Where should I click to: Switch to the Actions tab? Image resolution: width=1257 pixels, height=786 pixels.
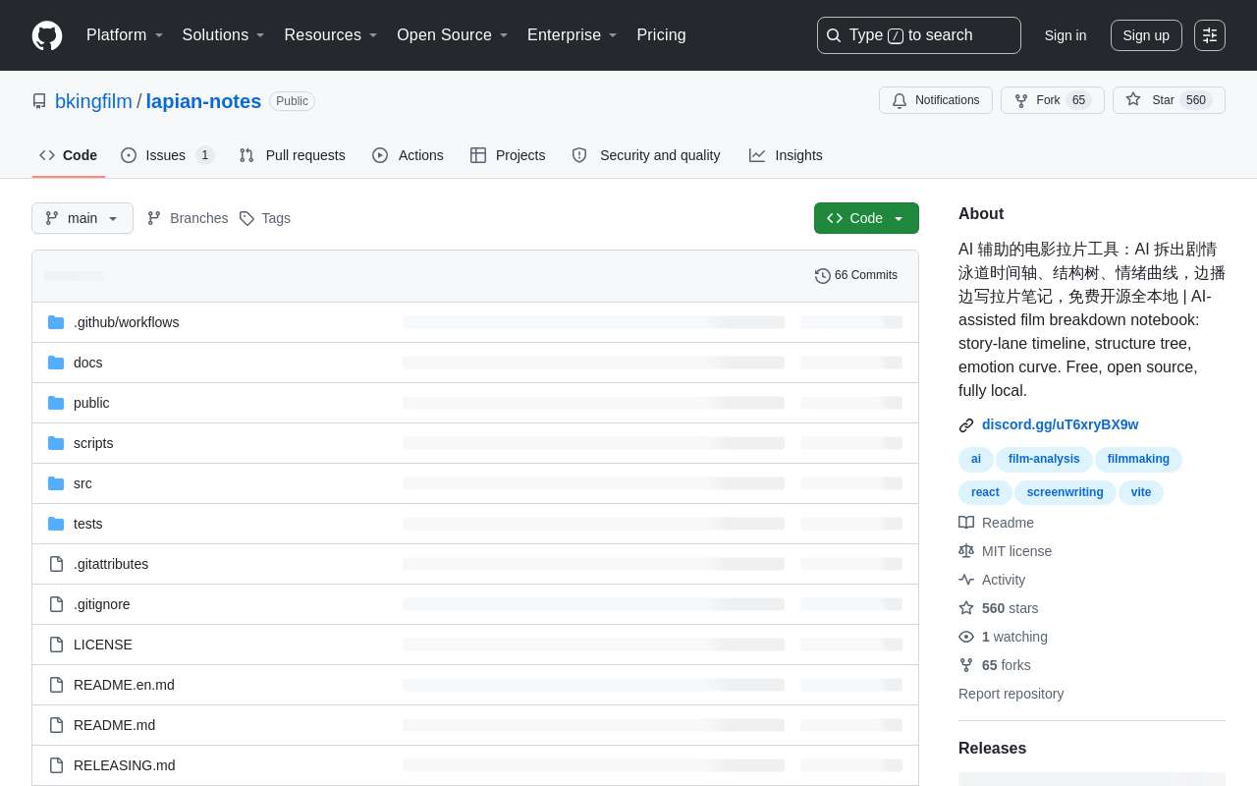click(408, 155)
